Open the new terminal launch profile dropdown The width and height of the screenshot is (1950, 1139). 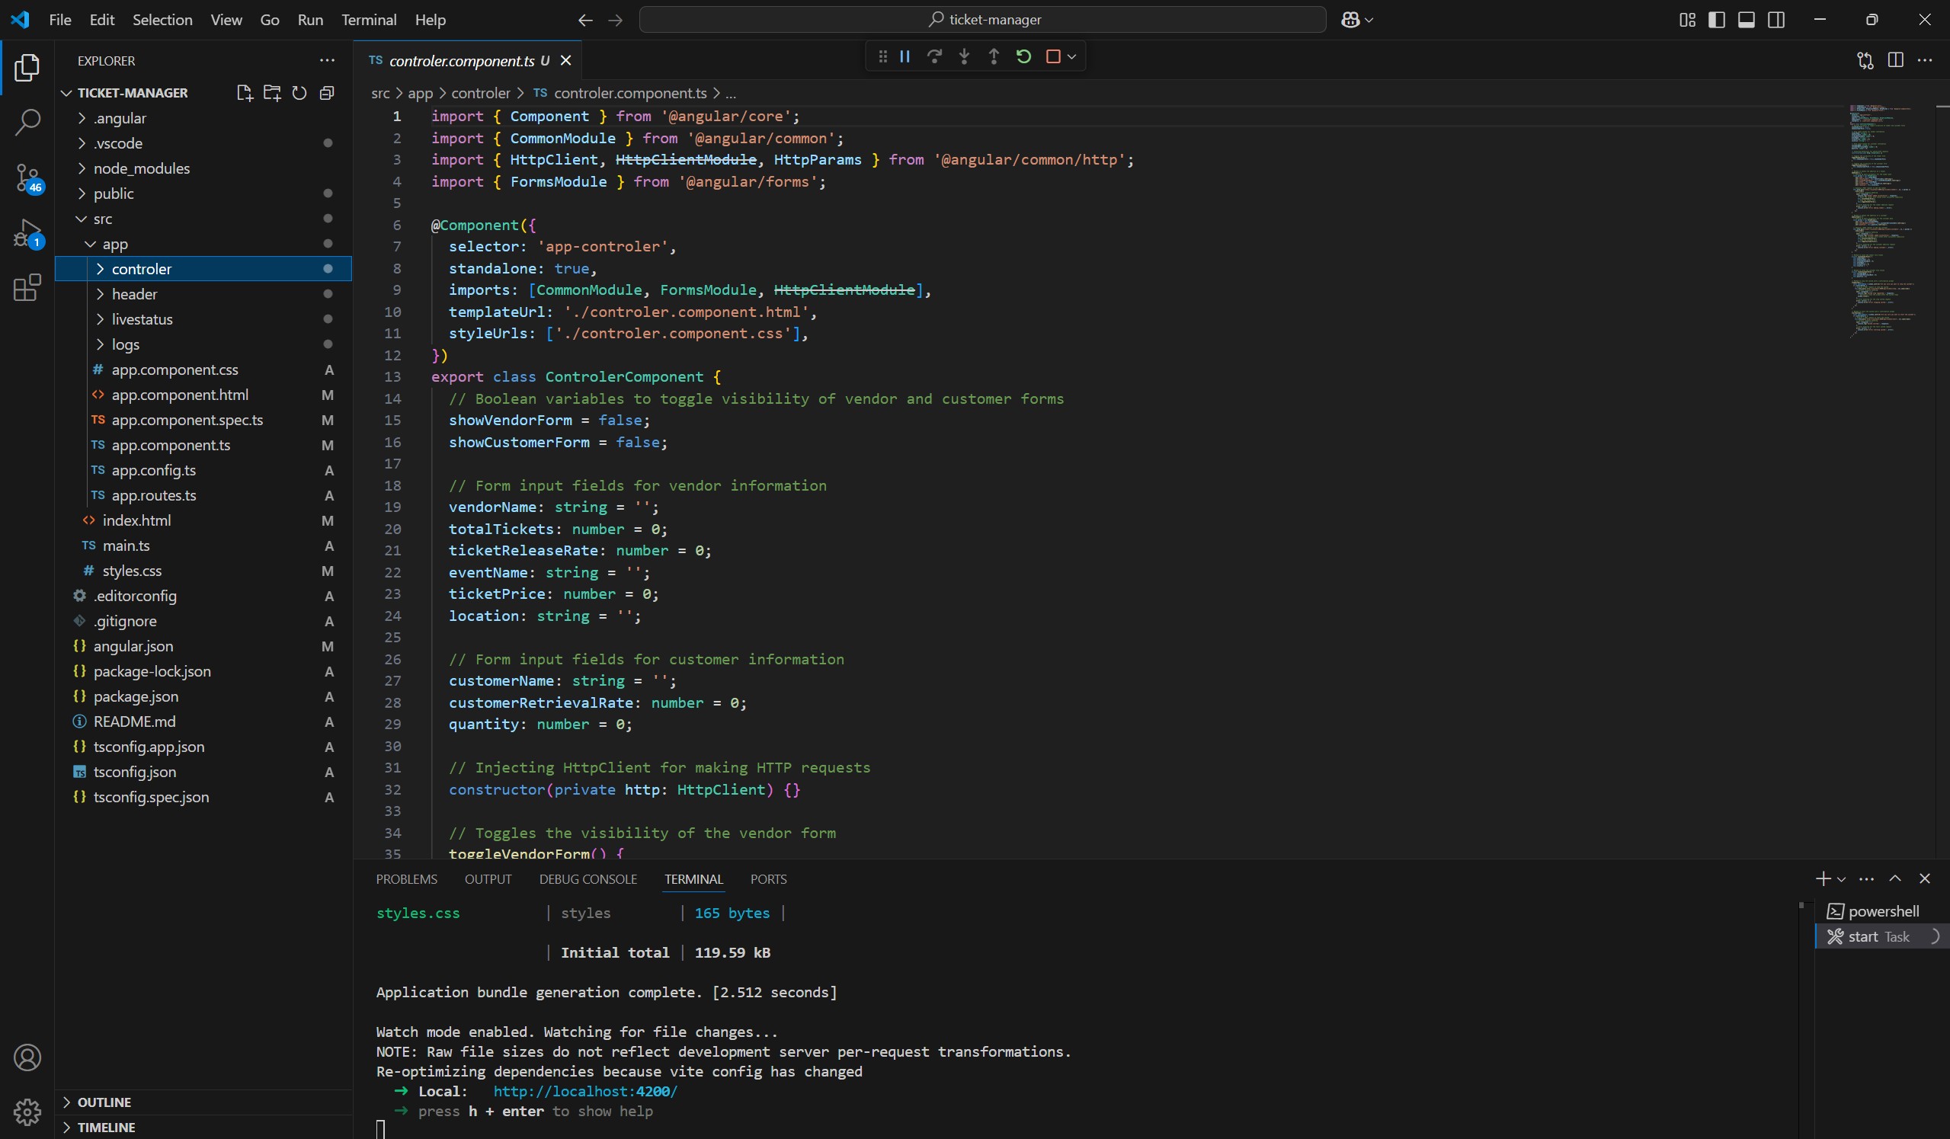(1842, 879)
